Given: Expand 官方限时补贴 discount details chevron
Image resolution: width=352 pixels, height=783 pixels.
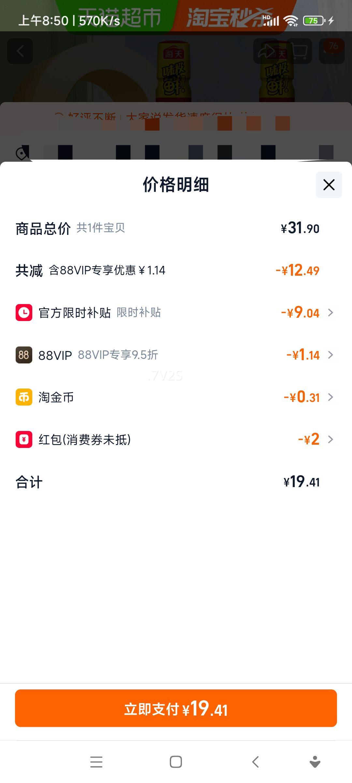Looking at the screenshot, I should 330,313.
